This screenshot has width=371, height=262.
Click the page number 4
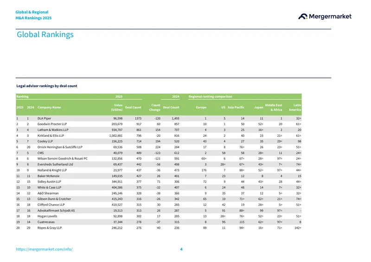(x=181, y=249)
